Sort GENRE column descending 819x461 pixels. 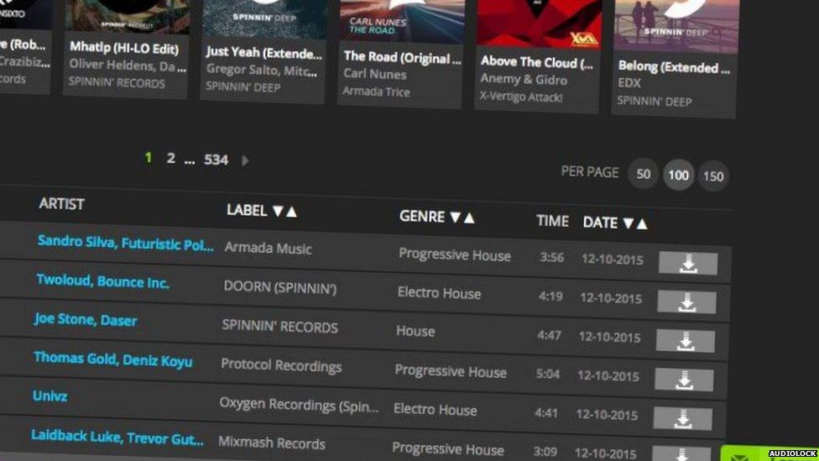pos(456,217)
